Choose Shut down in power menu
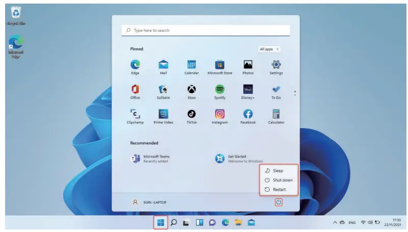Viewport: 408px width, 232px height. 278,180
